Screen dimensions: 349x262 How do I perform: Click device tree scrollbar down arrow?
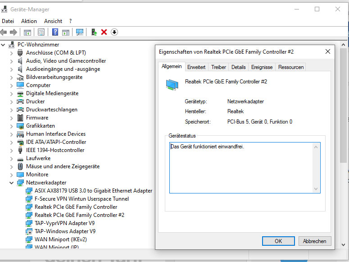(344, 244)
